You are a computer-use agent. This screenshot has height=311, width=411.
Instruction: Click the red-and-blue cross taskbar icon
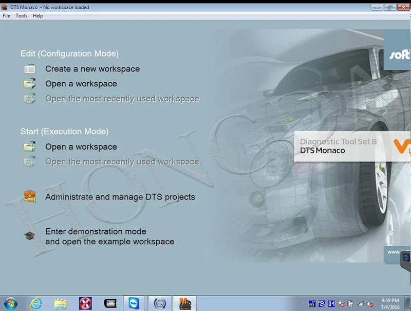[85, 303]
